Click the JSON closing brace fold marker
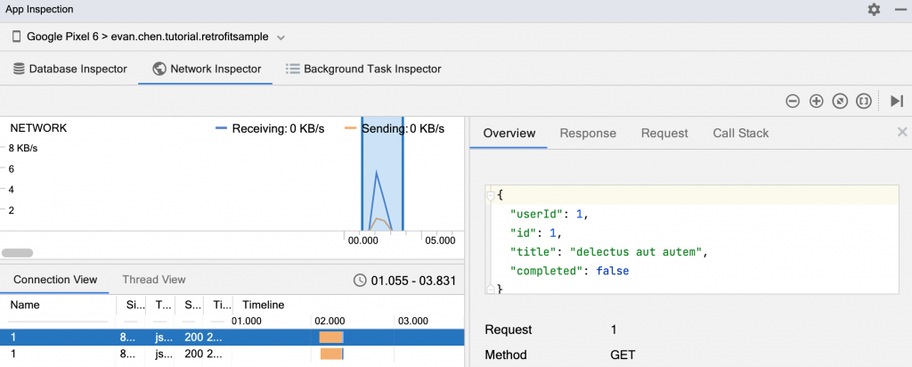The image size is (912, 367). (x=491, y=289)
